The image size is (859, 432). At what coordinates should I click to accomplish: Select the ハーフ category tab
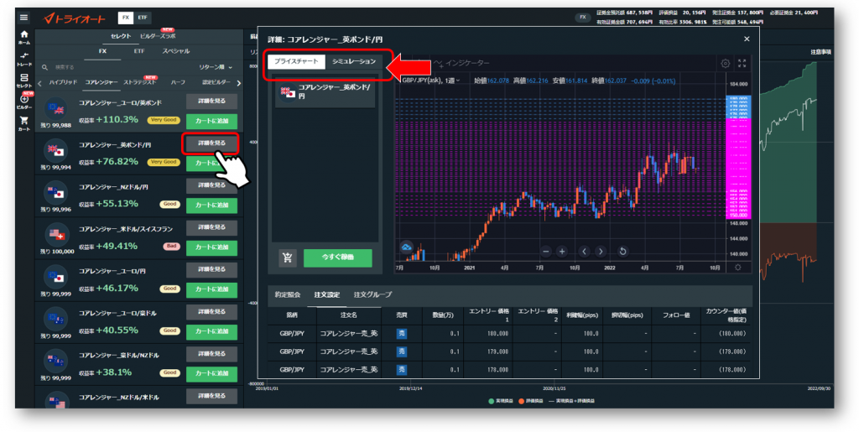pyautogui.click(x=178, y=83)
